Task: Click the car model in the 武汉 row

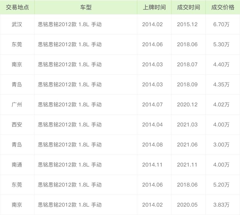Action: pyautogui.click(x=70, y=24)
